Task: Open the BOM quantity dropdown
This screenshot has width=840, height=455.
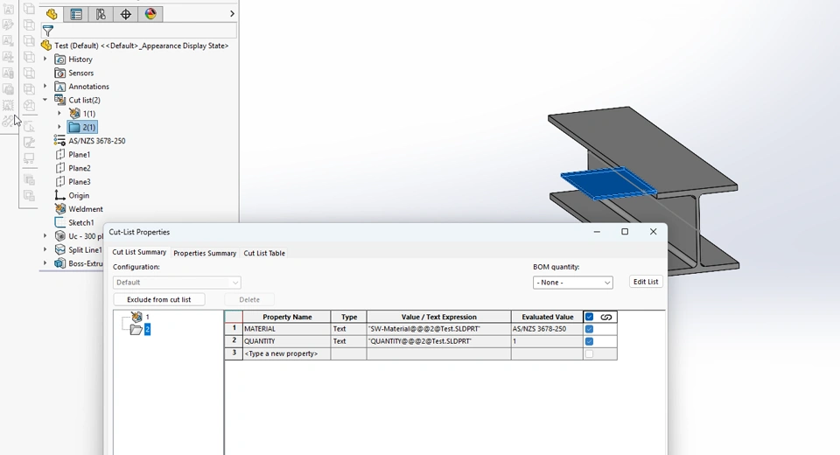Action: [x=572, y=283]
